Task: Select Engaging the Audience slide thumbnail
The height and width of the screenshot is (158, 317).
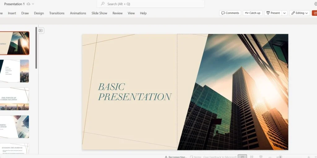Action: pos(15,148)
